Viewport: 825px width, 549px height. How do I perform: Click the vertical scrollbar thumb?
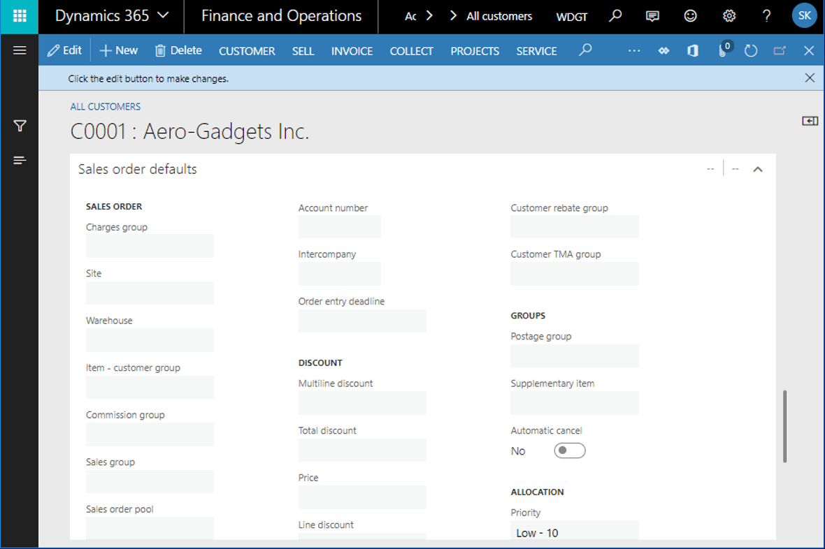[x=784, y=426]
